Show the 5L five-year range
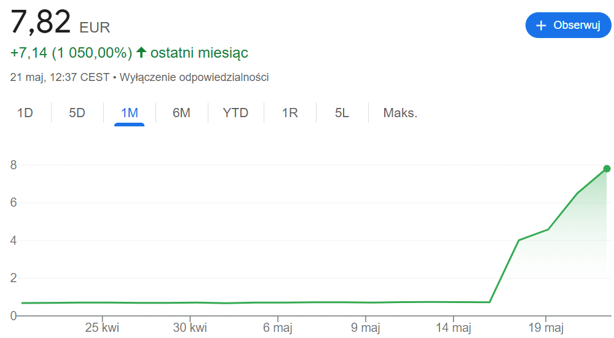This screenshot has height=338, width=614. click(342, 113)
